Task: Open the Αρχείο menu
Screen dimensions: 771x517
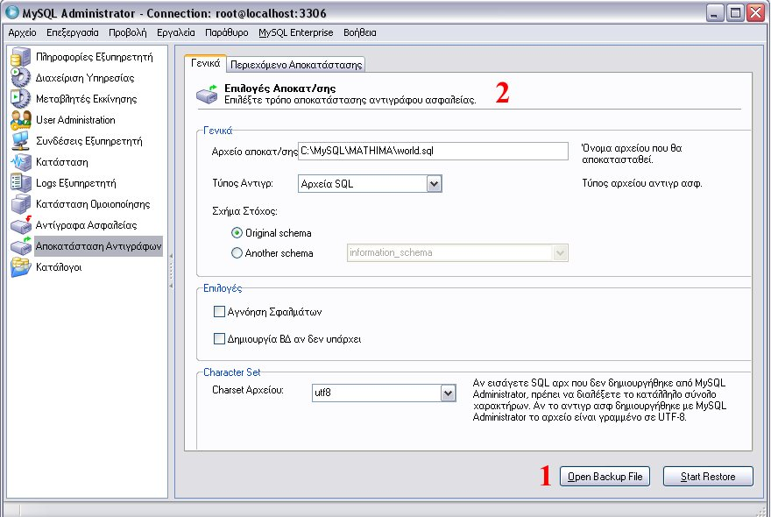Action: coord(22,32)
